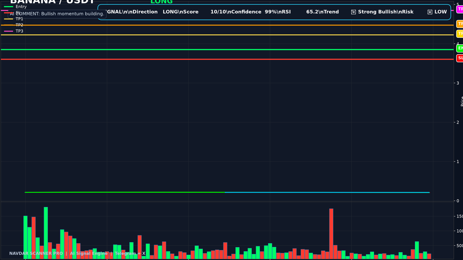The width and height of the screenshot is (463, 260).
Task: Click the yellow TP1 price tag
Action: [460, 34]
